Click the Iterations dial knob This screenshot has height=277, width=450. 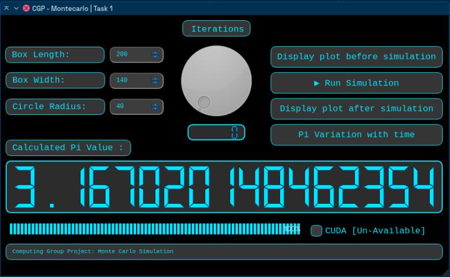point(217,81)
